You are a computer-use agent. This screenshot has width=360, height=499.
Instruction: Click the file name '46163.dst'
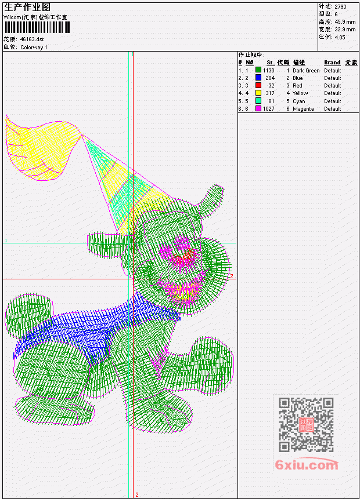(x=32, y=39)
